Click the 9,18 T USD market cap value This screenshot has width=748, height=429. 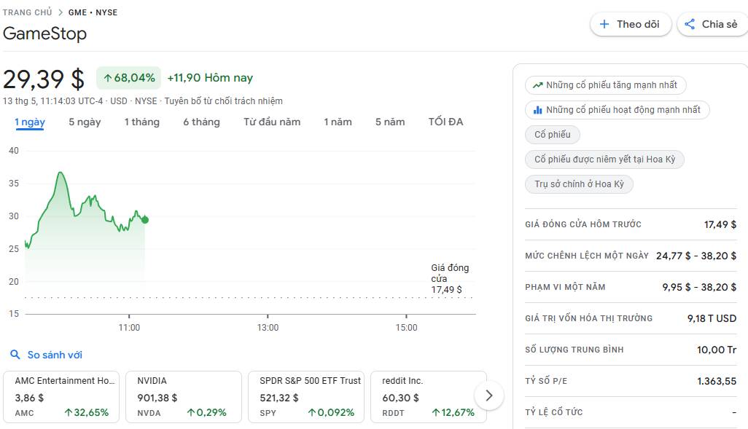[712, 318]
